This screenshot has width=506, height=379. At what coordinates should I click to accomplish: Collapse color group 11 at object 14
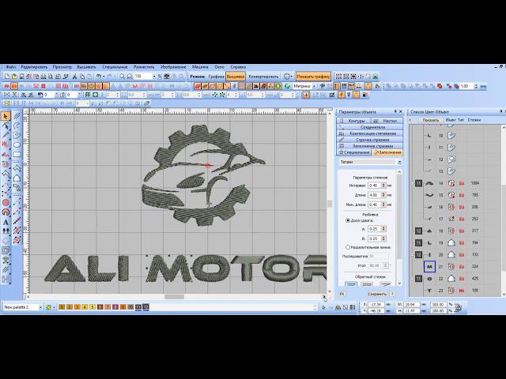pos(413,183)
